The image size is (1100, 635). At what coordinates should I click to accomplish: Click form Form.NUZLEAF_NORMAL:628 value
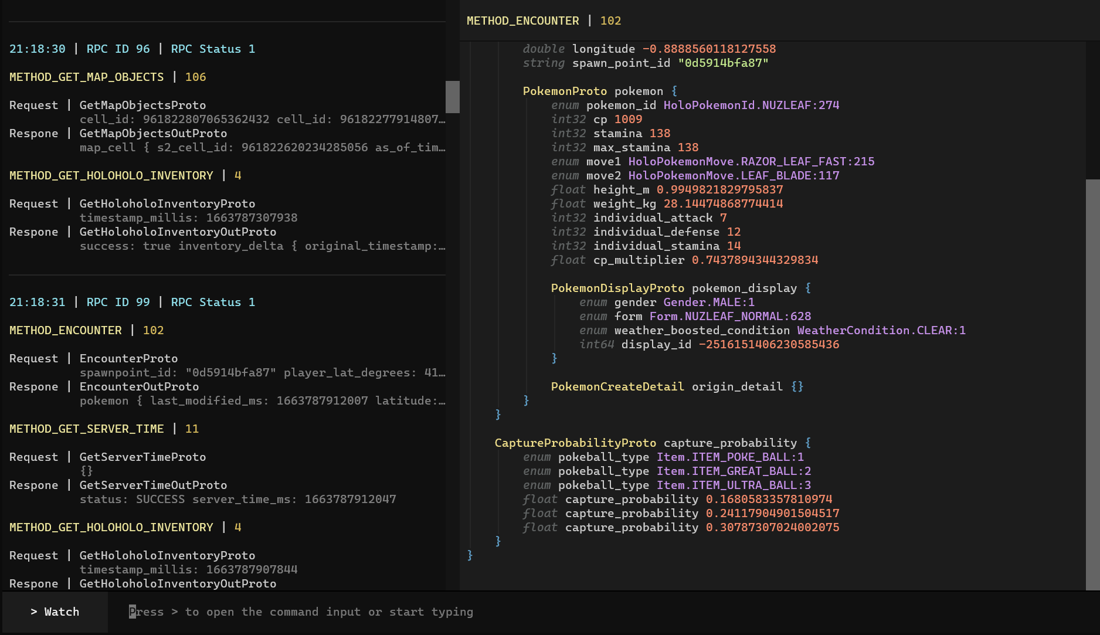(731, 316)
